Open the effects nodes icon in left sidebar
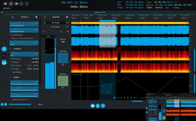196x121 pixels. 4,49
